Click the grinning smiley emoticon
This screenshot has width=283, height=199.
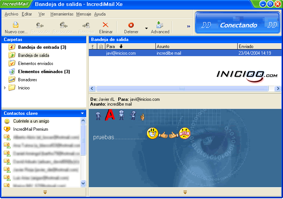pyautogui.click(x=153, y=133)
